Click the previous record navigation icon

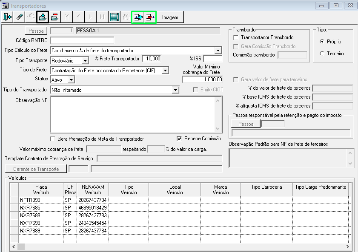click(x=79, y=17)
